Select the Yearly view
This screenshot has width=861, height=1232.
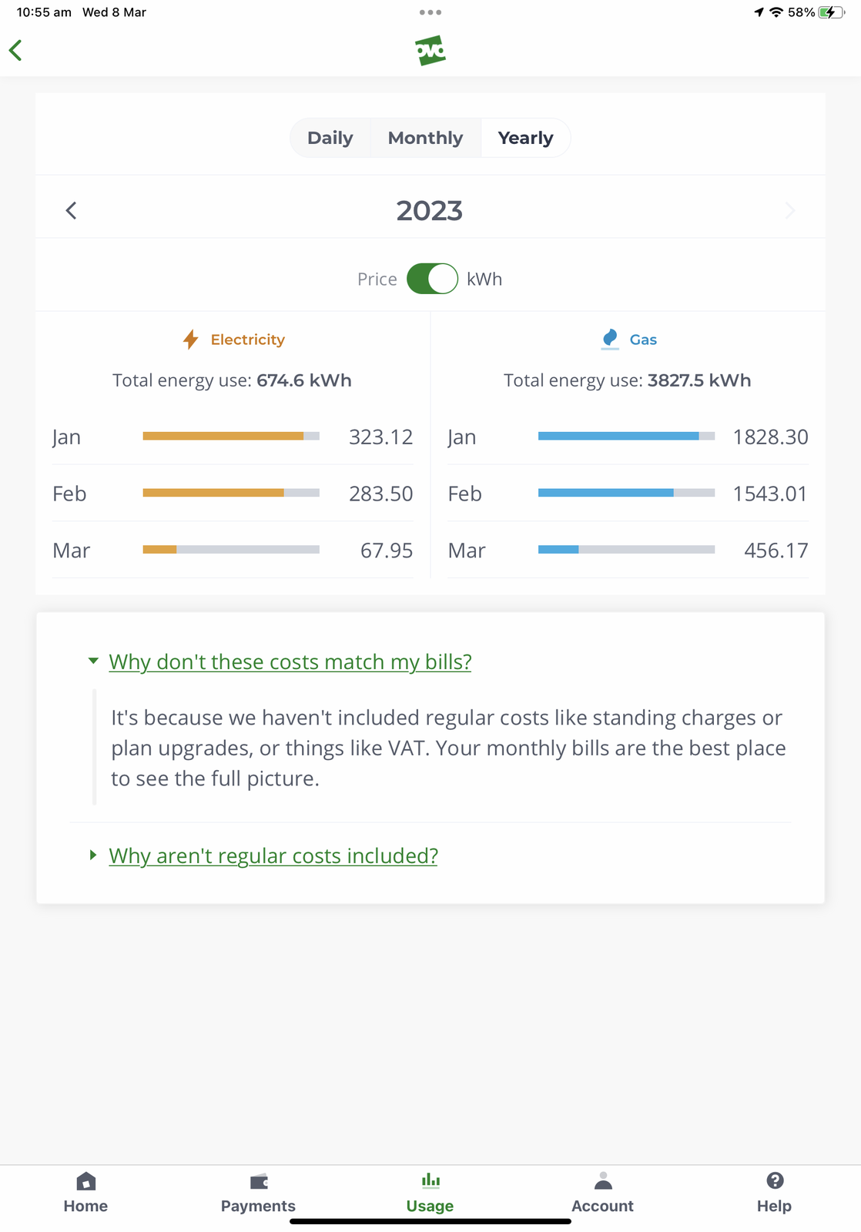click(525, 138)
